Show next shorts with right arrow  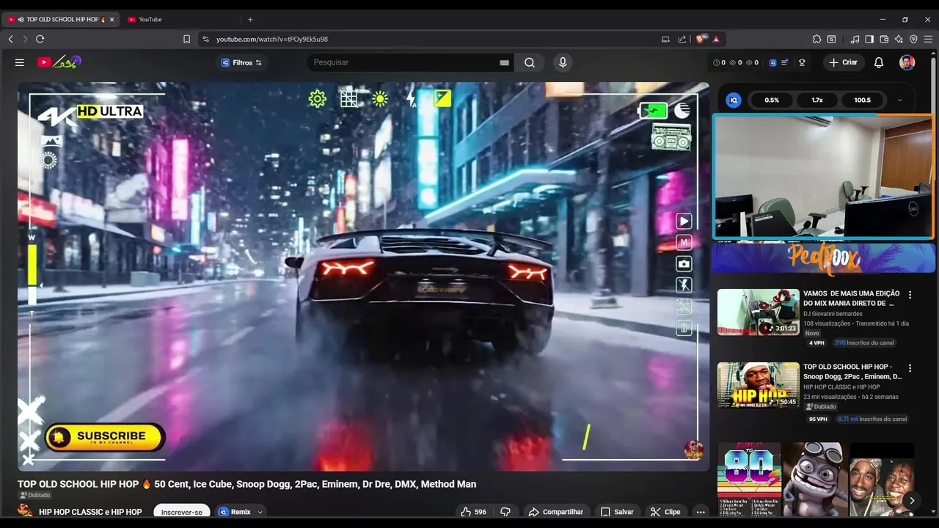pyautogui.click(x=912, y=500)
